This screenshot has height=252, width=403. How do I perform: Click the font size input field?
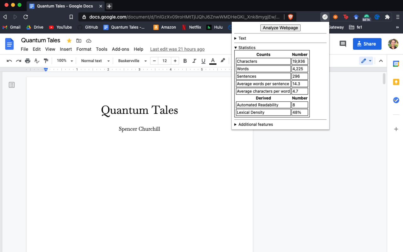pos(164,61)
